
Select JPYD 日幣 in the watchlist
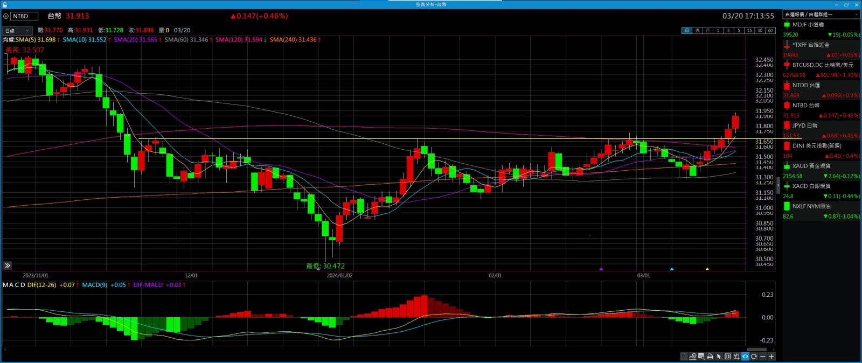[x=822, y=130]
